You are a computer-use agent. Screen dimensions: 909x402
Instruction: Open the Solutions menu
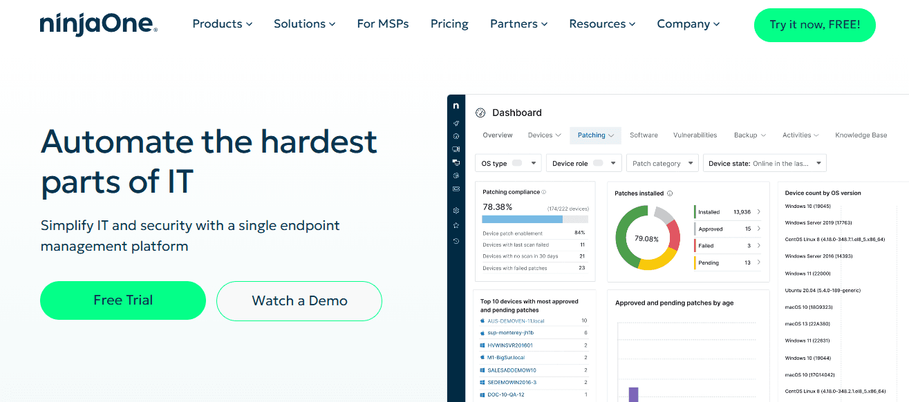(305, 23)
